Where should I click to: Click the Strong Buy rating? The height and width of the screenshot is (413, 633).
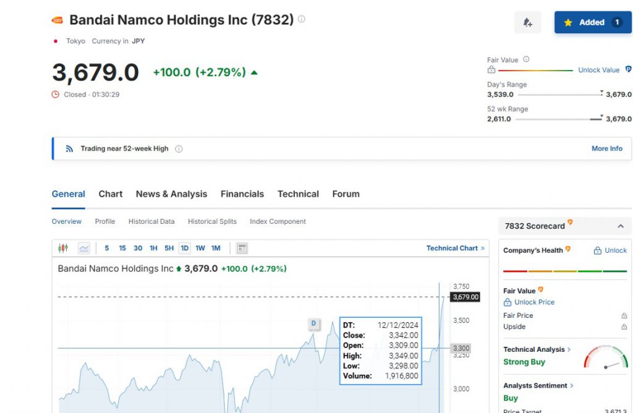[524, 362]
